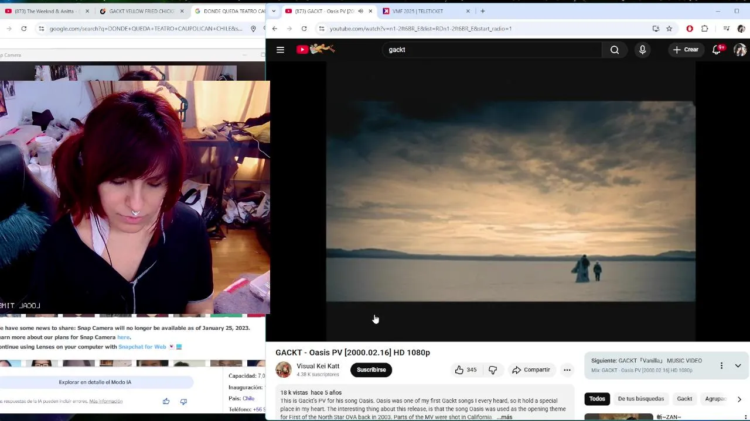Image resolution: width=750 pixels, height=421 pixels.
Task: Show more filter chips arrow
Action: 739,399
